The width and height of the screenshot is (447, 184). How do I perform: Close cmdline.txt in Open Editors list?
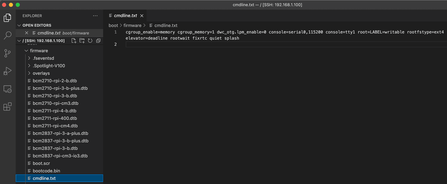coord(27,33)
